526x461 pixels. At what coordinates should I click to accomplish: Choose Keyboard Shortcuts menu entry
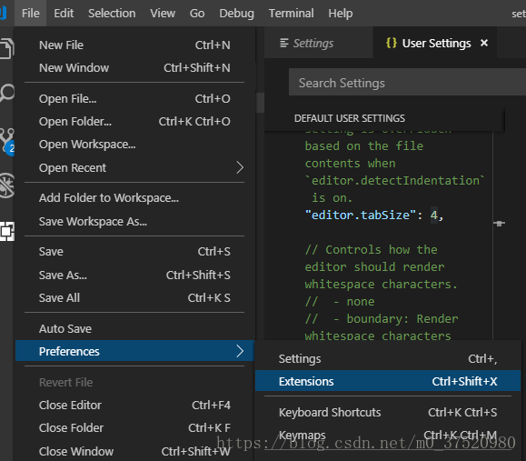(388, 412)
